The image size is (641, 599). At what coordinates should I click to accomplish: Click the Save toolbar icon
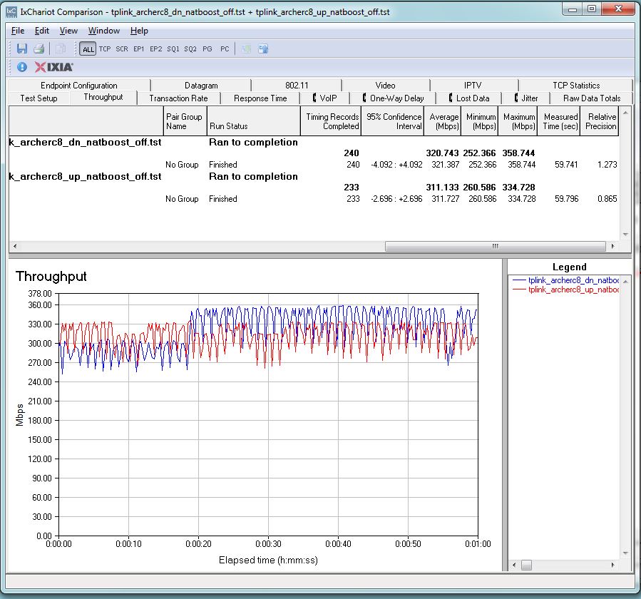pos(21,49)
